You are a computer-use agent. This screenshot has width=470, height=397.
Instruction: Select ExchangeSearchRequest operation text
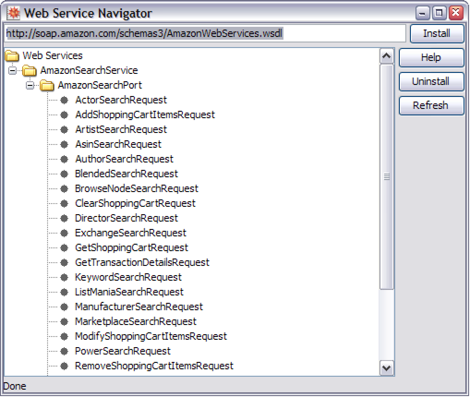(131, 233)
